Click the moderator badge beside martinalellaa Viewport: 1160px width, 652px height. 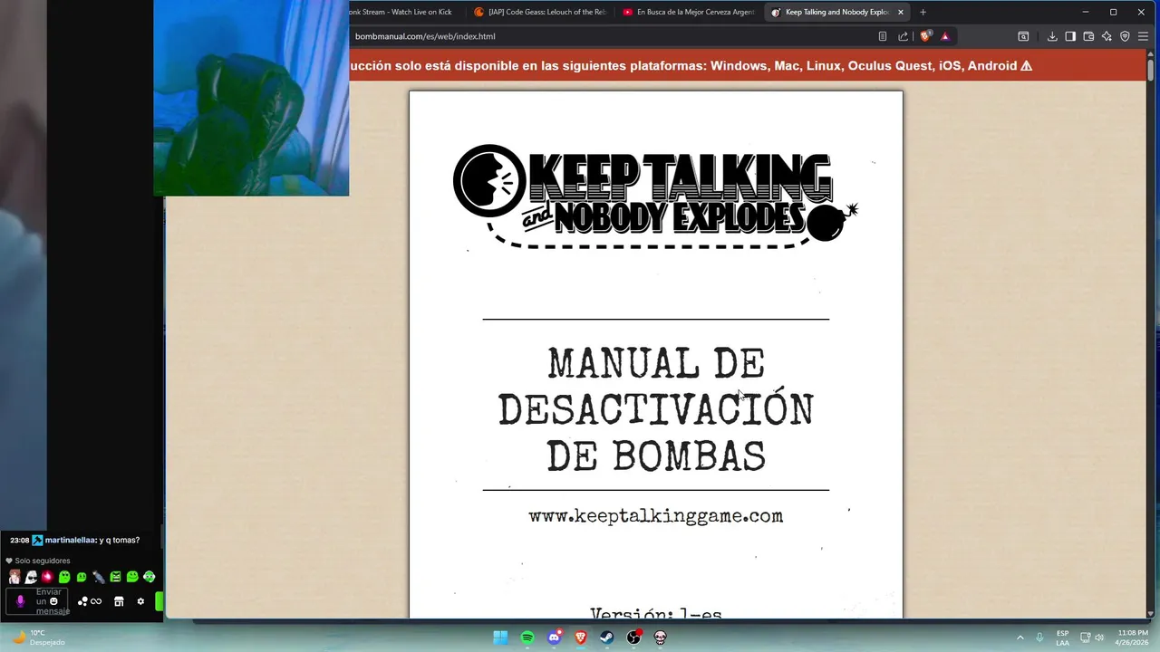(37, 540)
